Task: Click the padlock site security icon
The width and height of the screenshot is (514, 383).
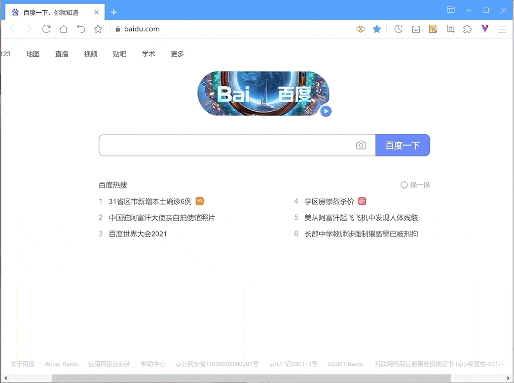Action: 118,29
